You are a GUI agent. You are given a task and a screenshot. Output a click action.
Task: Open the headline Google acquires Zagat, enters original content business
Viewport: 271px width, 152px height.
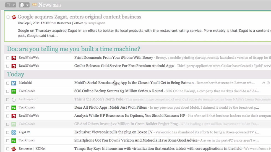coord(79,17)
